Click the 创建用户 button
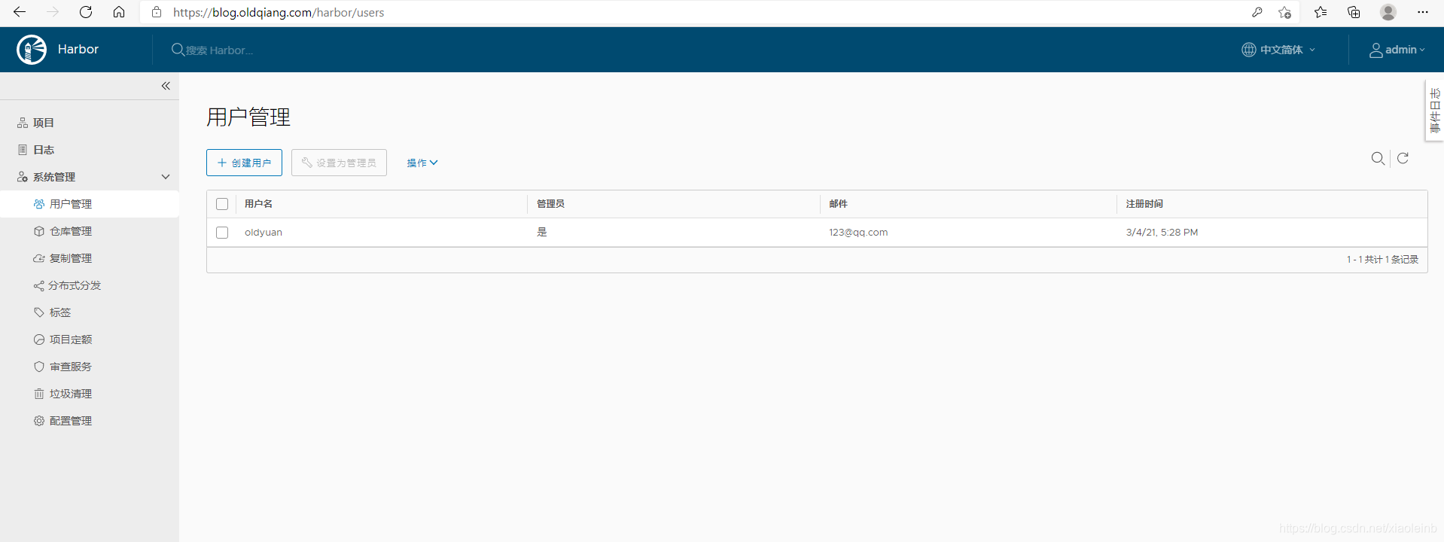This screenshot has width=1444, height=542. (x=244, y=163)
